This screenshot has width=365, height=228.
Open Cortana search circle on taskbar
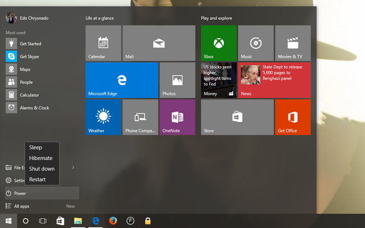26,221
